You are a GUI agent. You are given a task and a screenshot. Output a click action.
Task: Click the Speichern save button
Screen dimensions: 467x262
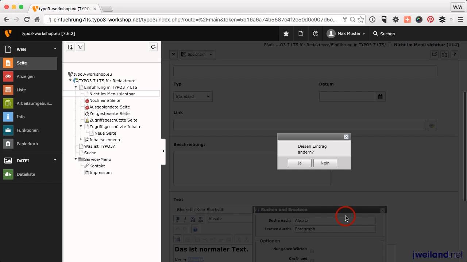click(x=193, y=54)
